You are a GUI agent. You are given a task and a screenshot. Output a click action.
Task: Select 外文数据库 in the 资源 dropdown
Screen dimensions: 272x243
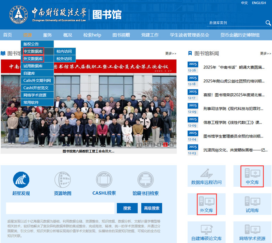click(33, 59)
